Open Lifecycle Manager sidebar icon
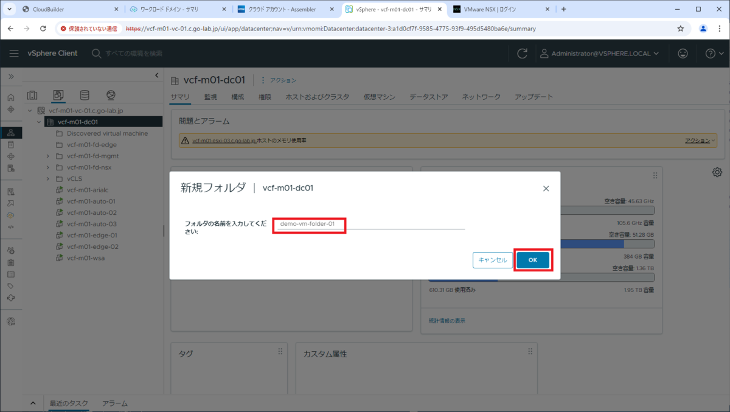This screenshot has height=412, width=730. tap(11, 298)
